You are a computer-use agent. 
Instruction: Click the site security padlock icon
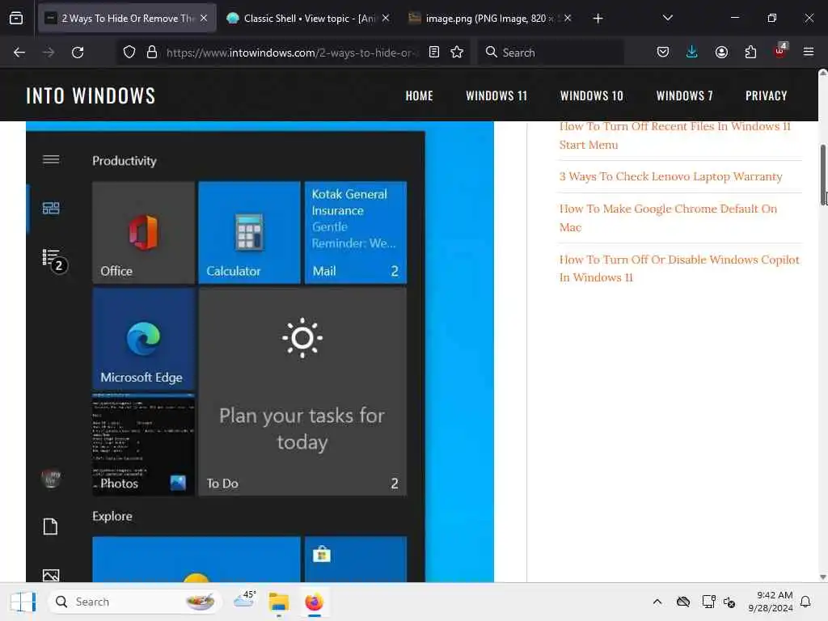tap(152, 53)
